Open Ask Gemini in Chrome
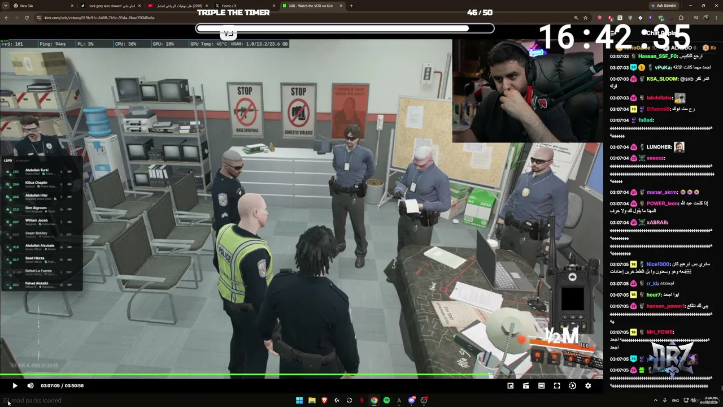This screenshot has width=723, height=407. pyautogui.click(x=663, y=6)
